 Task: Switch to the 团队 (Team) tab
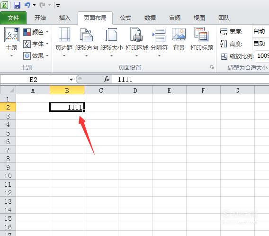click(224, 18)
